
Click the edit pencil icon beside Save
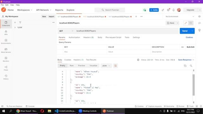pyautogui.click(x=186, y=23)
